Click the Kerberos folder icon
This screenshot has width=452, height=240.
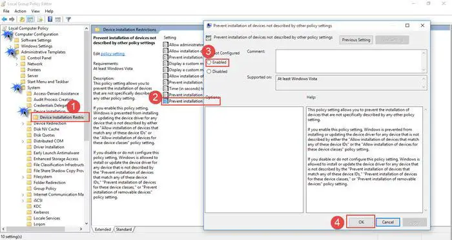coord(29,212)
